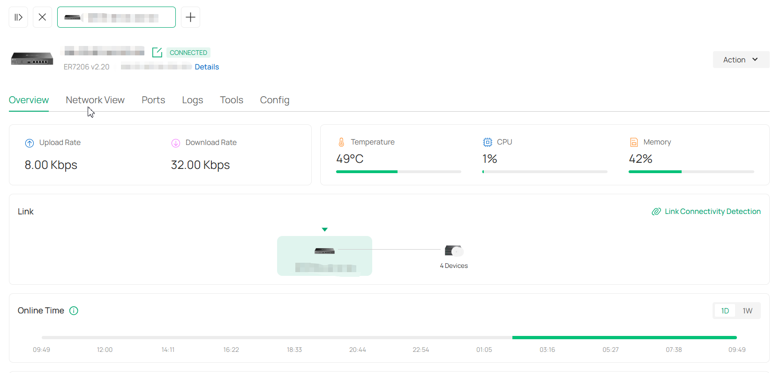Click the 1% CPU value
781x373 pixels.
coord(490,159)
